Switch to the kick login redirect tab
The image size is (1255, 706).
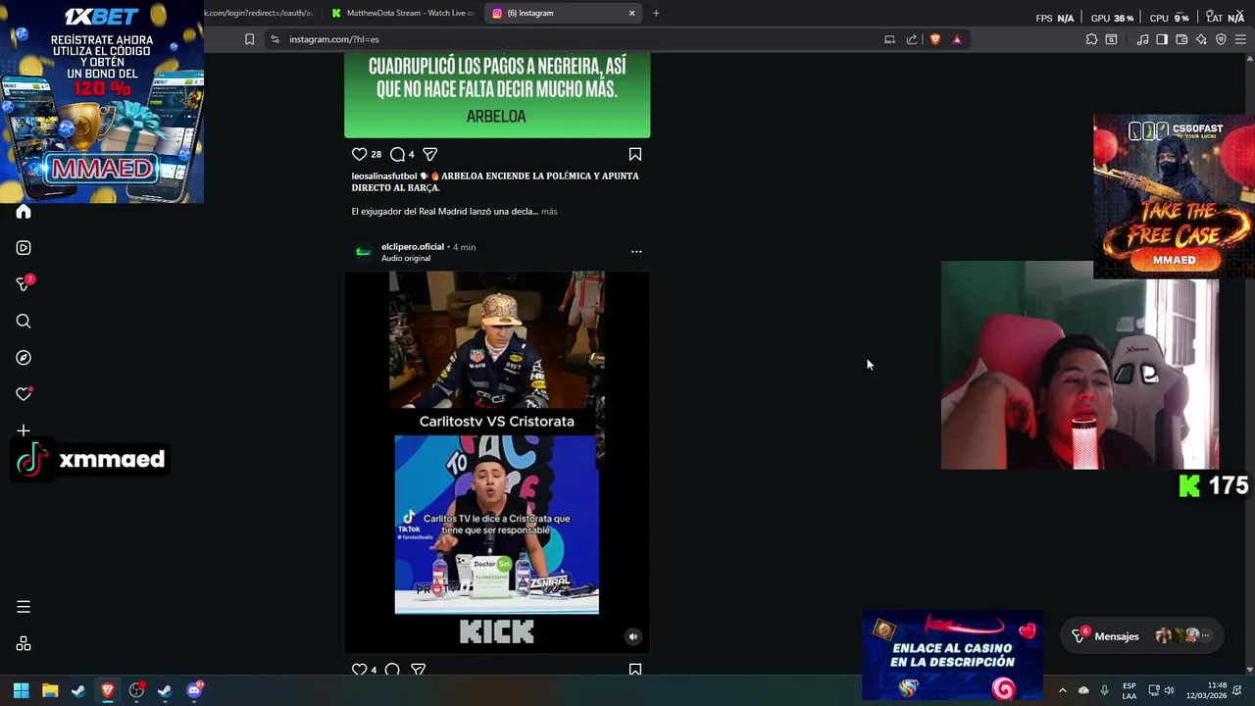(x=261, y=13)
